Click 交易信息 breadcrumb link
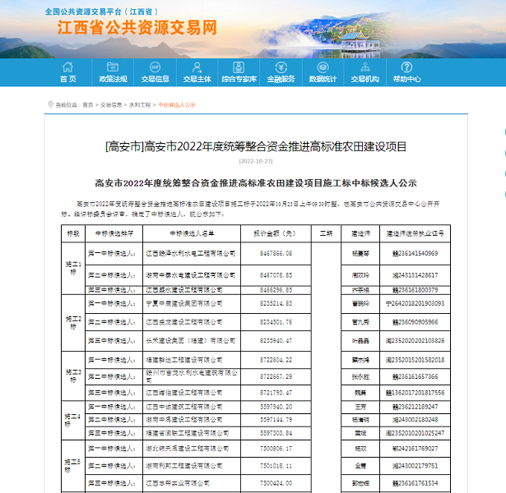This screenshot has height=493, width=506. 111,105
